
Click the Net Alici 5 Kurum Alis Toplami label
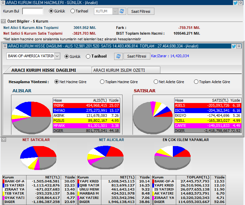click(x=31, y=28)
